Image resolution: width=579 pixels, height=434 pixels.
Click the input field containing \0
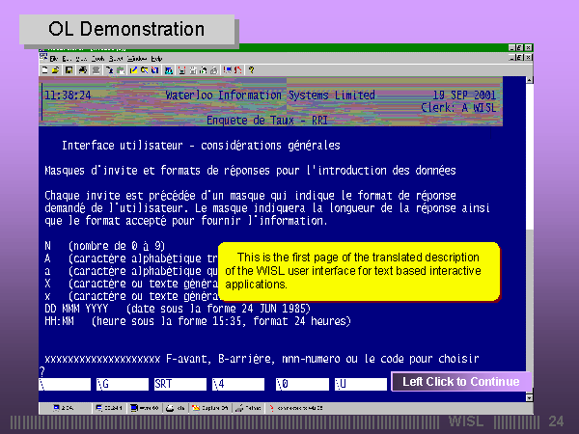tap(299, 384)
